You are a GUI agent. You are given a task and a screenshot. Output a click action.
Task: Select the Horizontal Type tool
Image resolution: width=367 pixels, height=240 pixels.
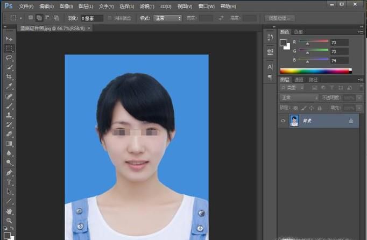tap(9, 182)
